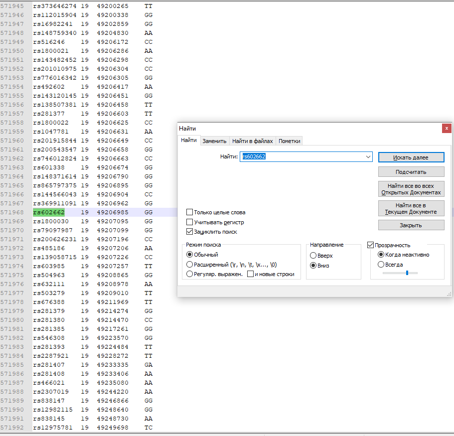Click rs516246 in the editor
Image resolution: width=454 pixels, height=436 pixels.
click(x=49, y=42)
